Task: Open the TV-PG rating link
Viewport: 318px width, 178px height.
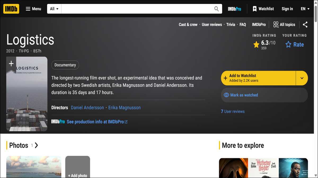Action: [x=24, y=51]
